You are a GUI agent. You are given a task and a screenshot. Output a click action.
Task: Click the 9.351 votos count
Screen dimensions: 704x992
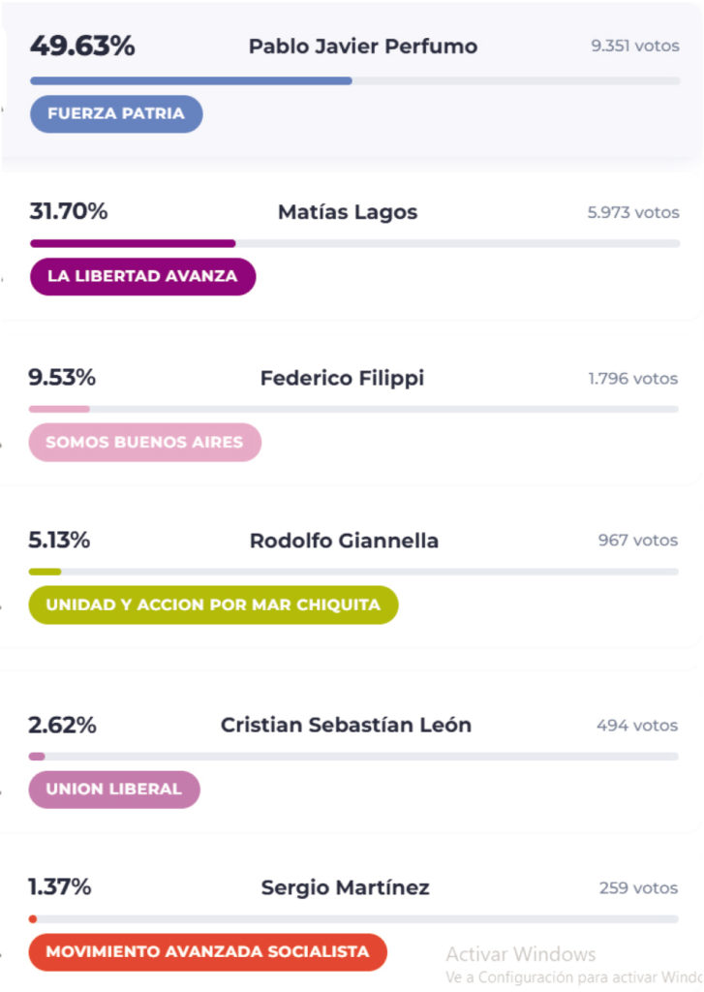tap(634, 46)
